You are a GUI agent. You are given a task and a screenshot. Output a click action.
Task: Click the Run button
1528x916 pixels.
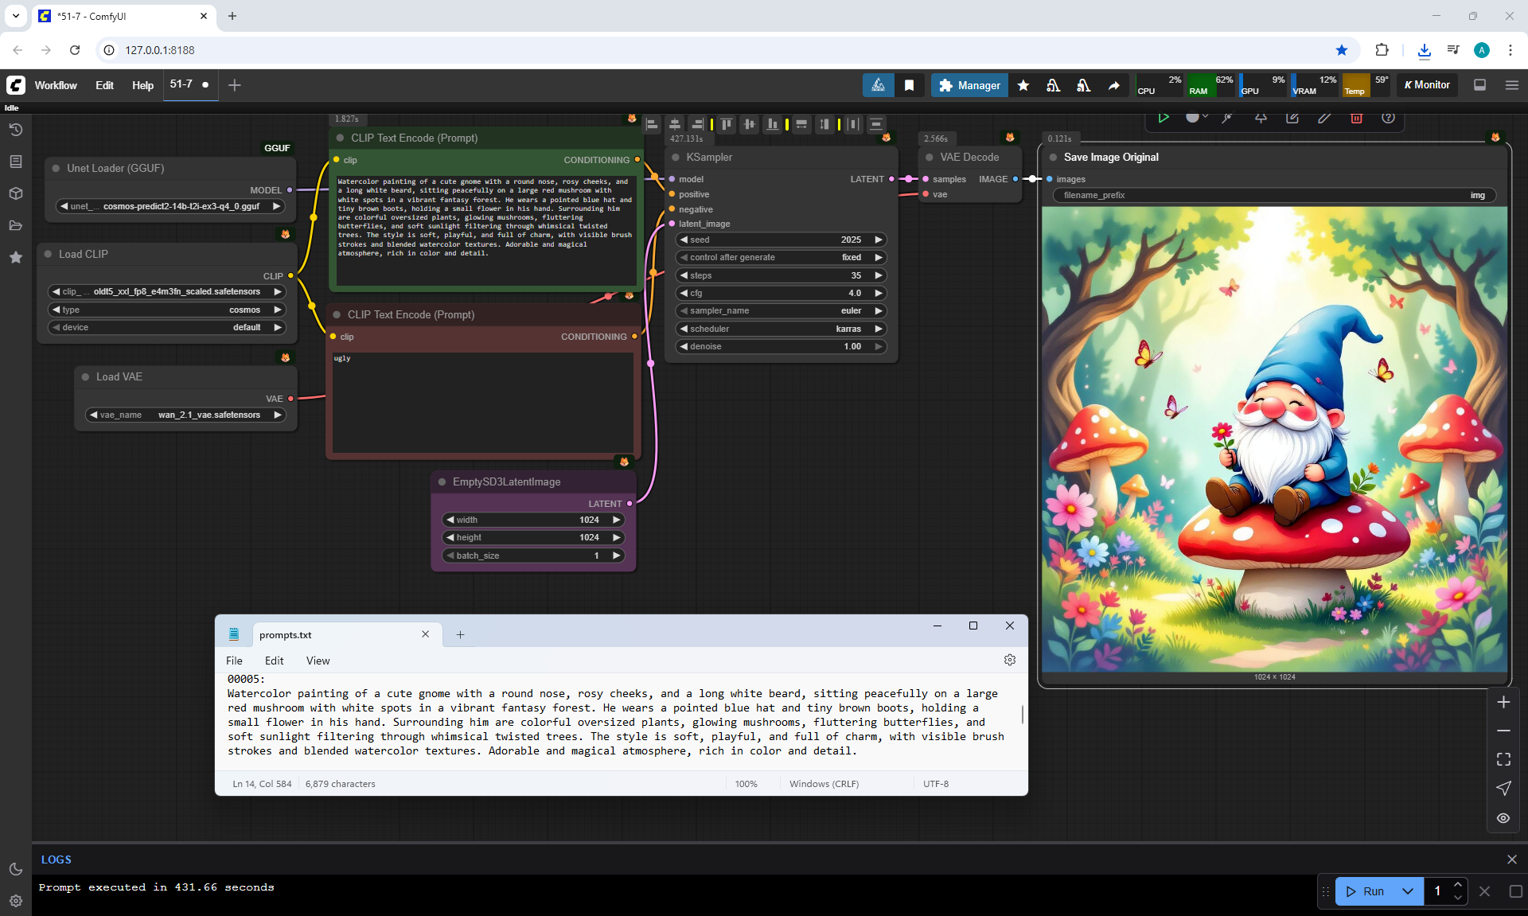1365,891
